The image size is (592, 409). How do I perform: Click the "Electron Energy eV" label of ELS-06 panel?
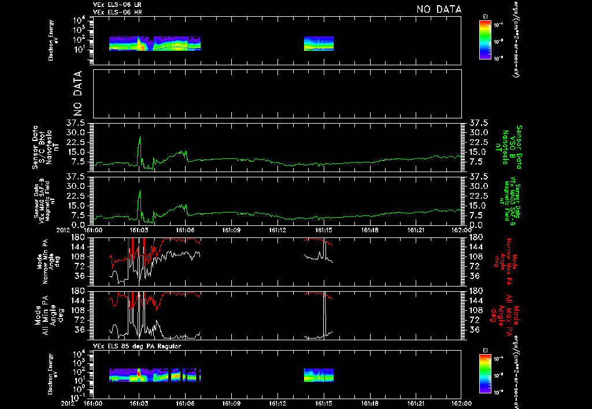point(53,40)
